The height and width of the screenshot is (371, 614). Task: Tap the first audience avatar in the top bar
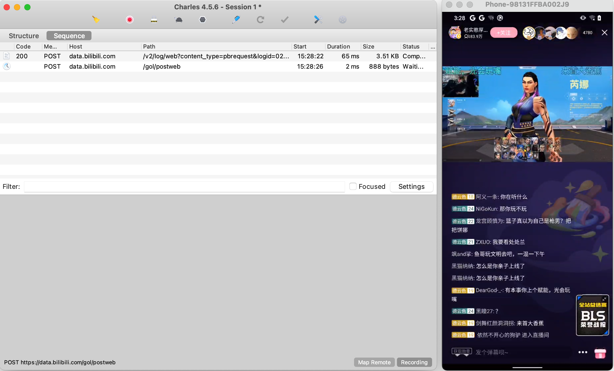pyautogui.click(x=529, y=33)
